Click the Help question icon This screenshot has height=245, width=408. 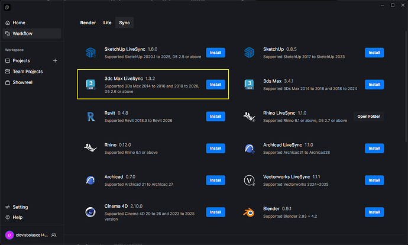coord(8,217)
